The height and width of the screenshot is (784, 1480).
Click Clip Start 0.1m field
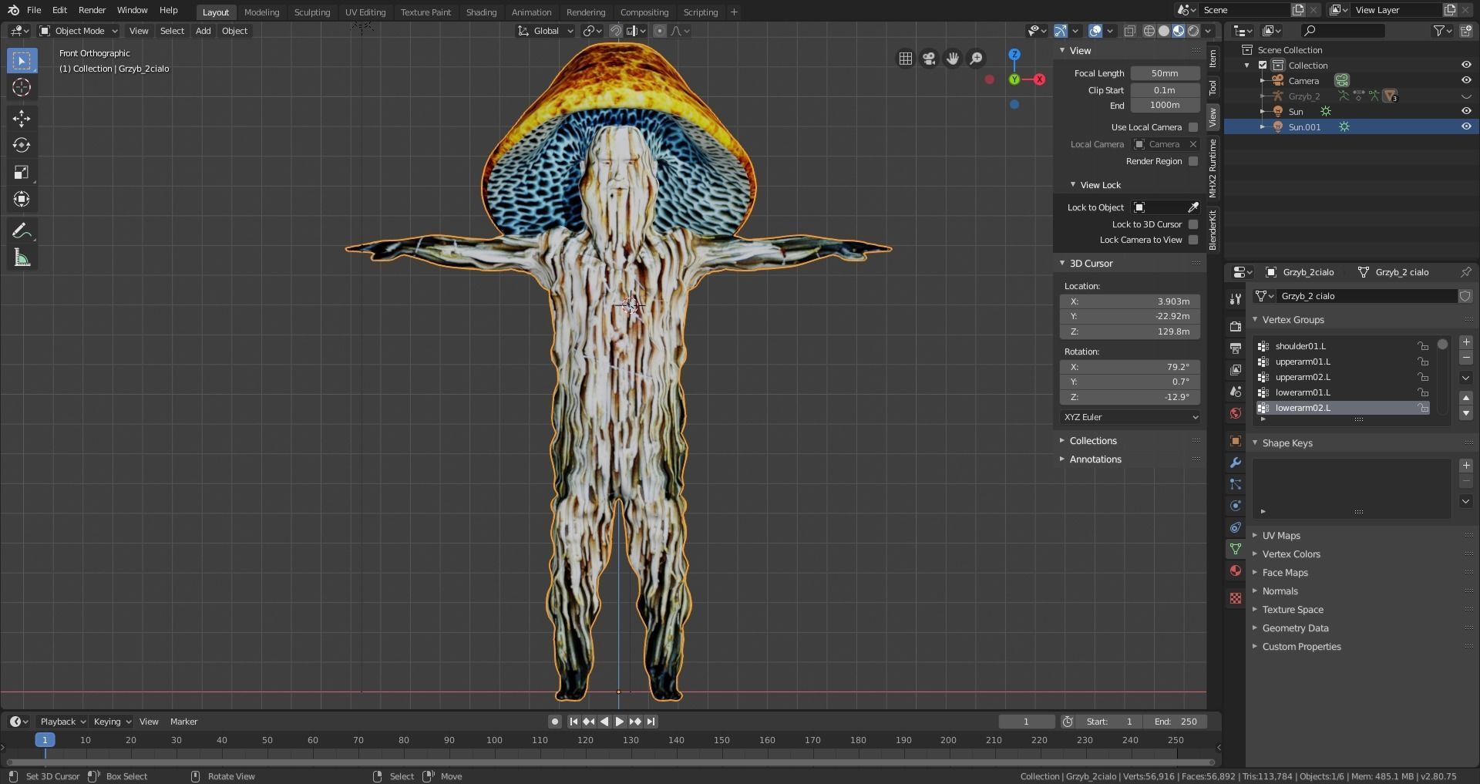(1165, 90)
